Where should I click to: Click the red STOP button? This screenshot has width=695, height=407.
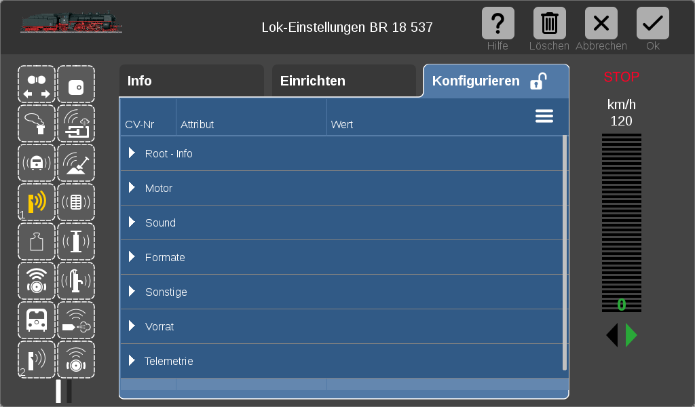[622, 77]
